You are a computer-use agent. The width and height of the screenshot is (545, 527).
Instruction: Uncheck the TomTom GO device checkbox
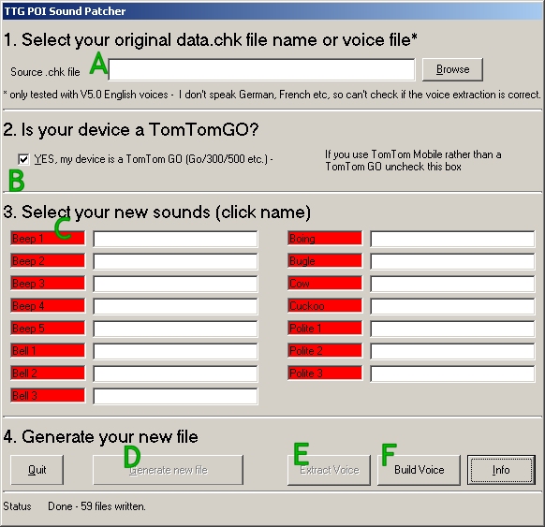[x=23, y=159]
